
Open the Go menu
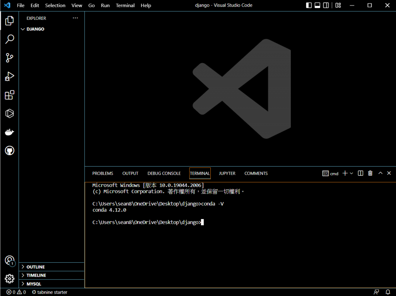tap(91, 5)
